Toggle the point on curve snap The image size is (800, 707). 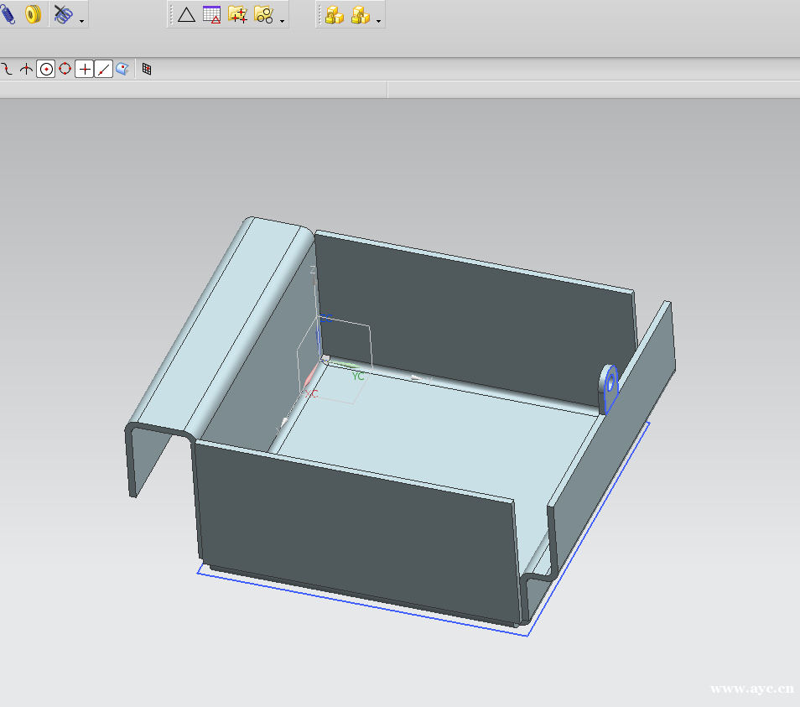click(x=103, y=70)
